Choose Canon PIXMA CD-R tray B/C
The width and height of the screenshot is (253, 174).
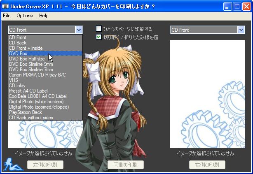point(45,75)
